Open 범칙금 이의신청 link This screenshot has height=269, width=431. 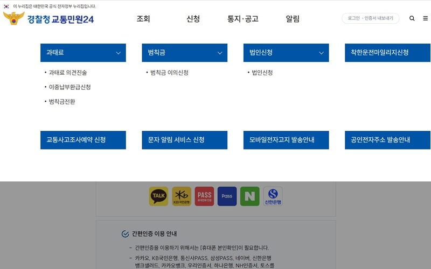tap(169, 73)
